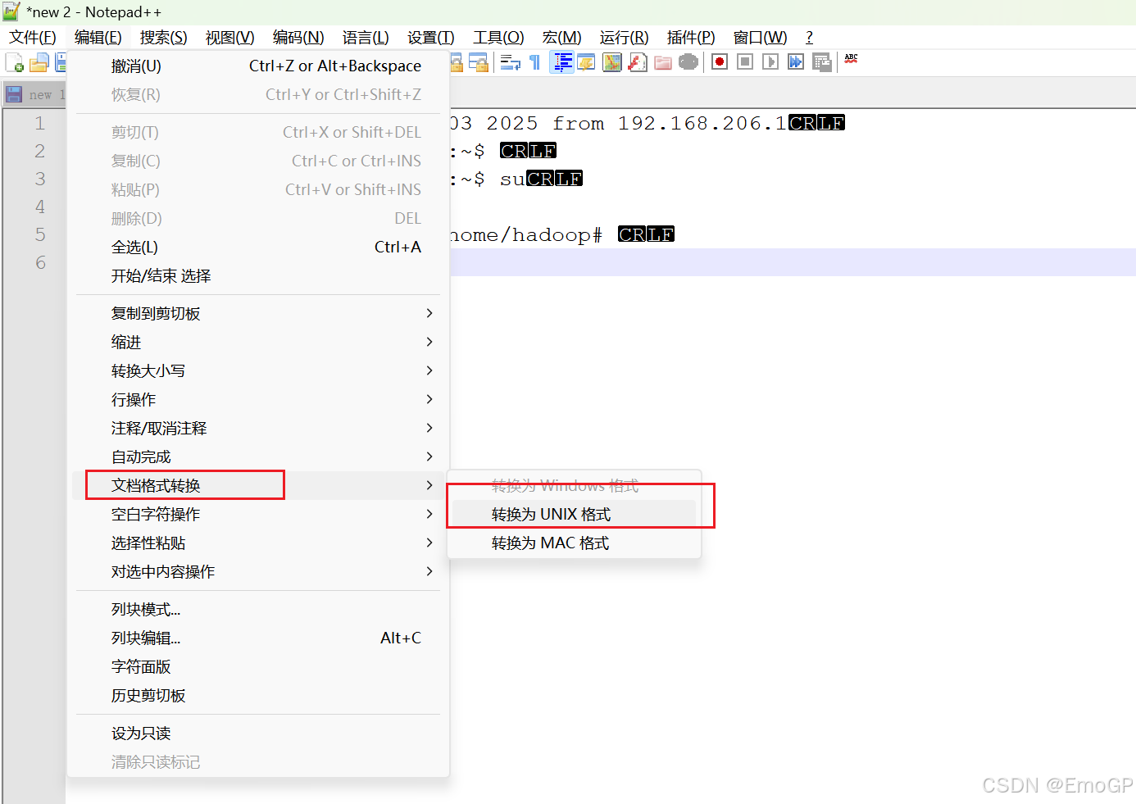
Task: Expand the 行操作 submenu
Action: (x=258, y=400)
